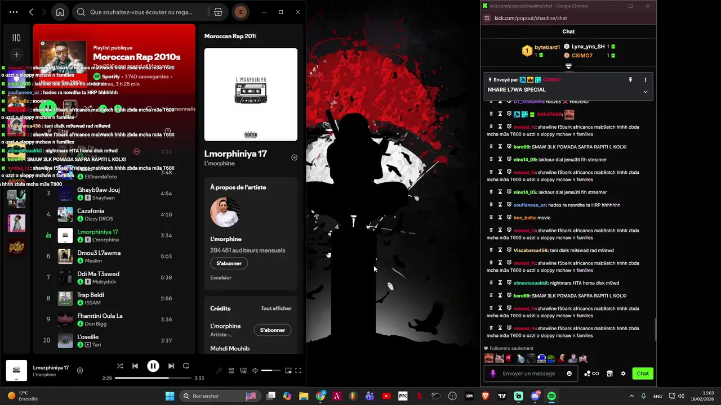Open the Spotify lyrics microphone icon
This screenshot has width=721, height=405.
tap(220, 371)
